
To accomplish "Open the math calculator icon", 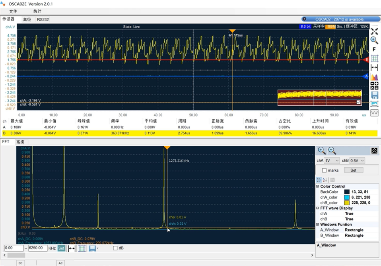I will tap(374, 86).
